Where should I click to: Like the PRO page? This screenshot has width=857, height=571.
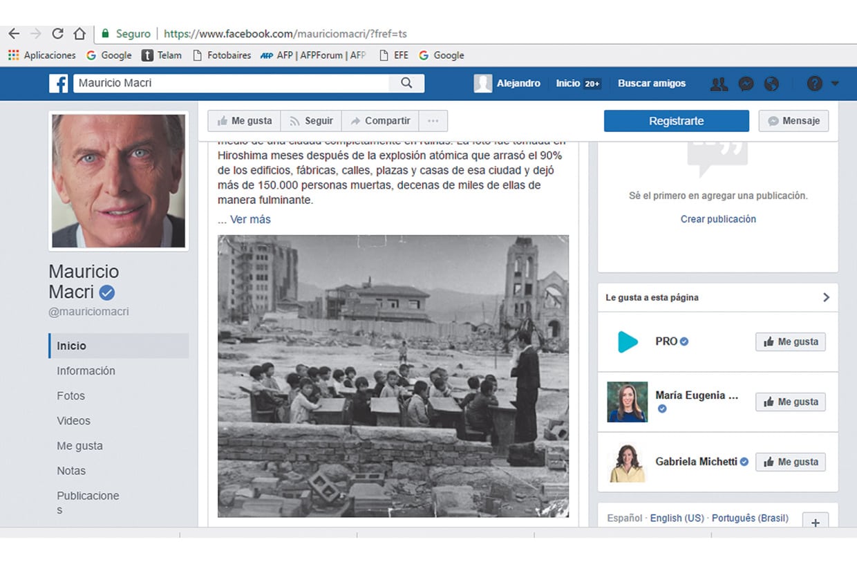790,341
